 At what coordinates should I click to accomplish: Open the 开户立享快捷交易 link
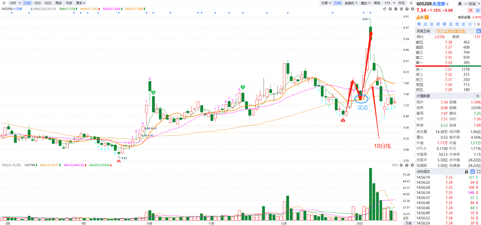click(451, 31)
